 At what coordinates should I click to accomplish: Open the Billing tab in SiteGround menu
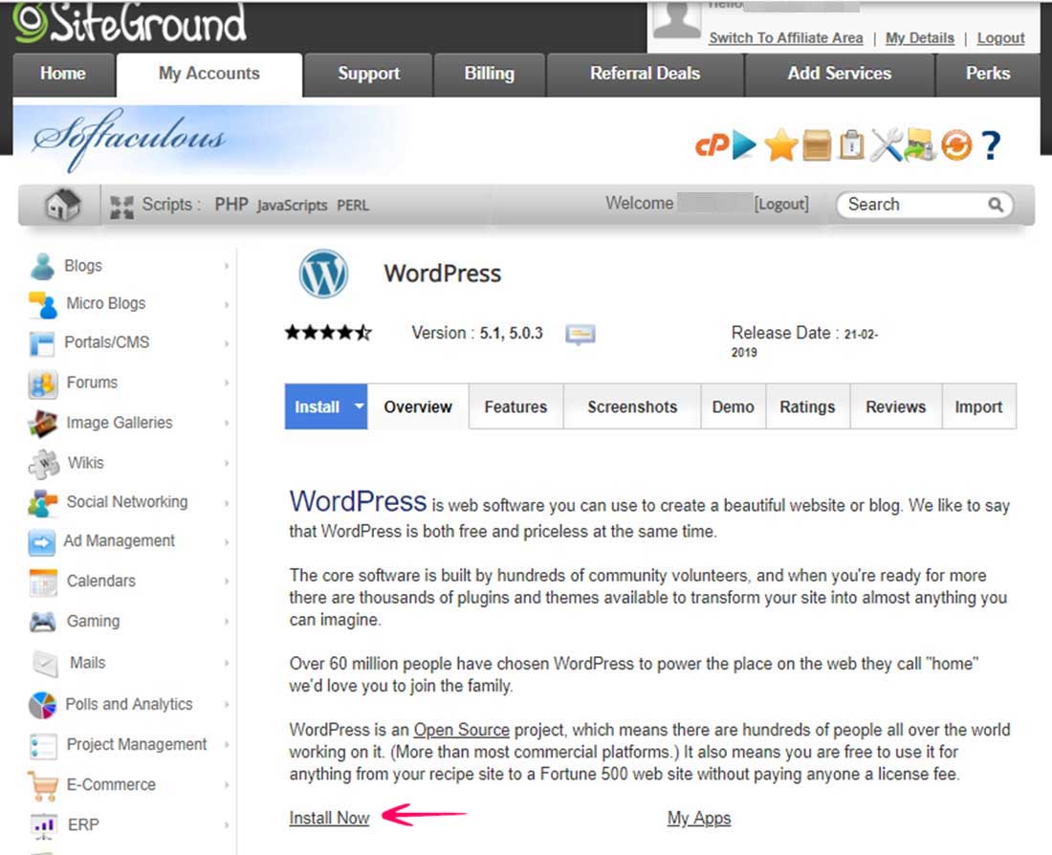[489, 74]
